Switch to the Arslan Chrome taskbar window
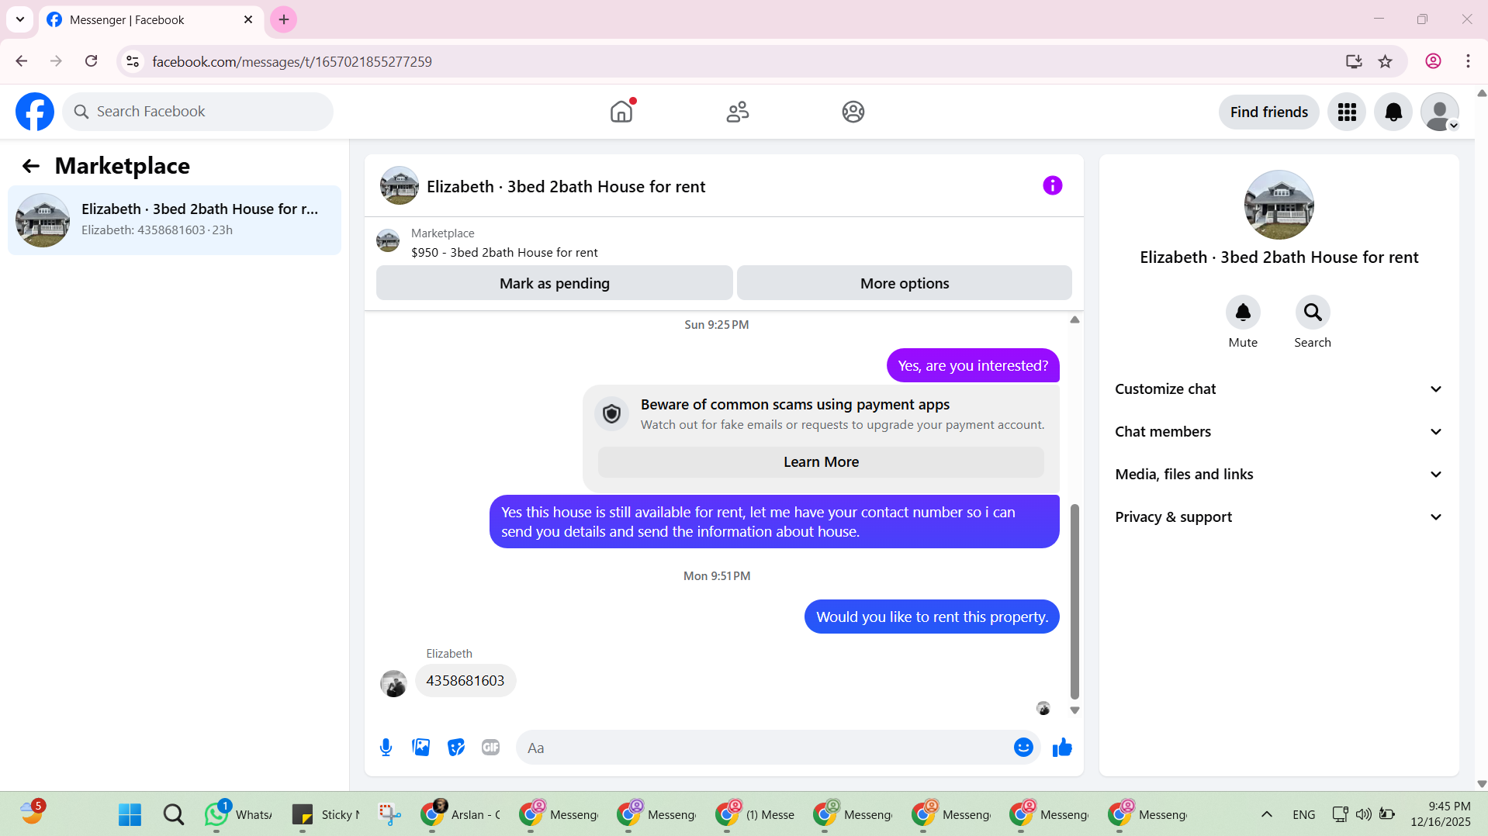This screenshot has height=836, width=1488. (x=462, y=815)
